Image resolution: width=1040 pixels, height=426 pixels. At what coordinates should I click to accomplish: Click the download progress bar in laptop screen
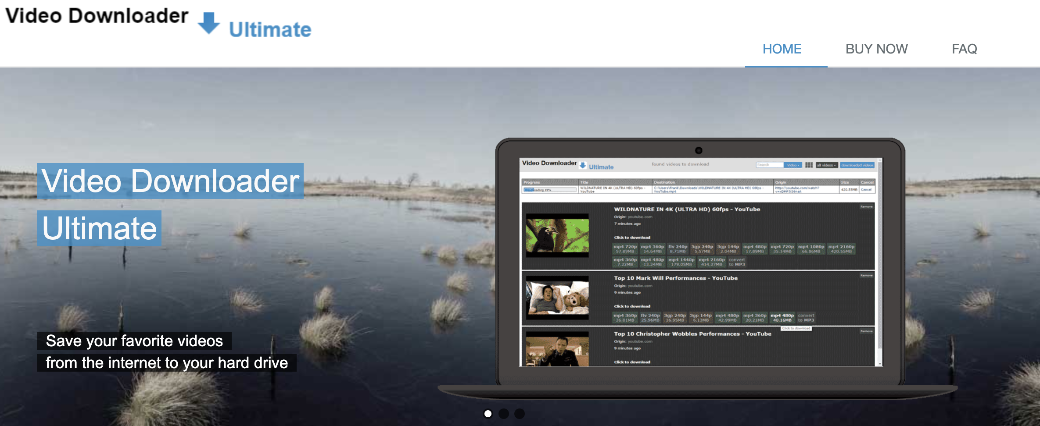pos(550,190)
